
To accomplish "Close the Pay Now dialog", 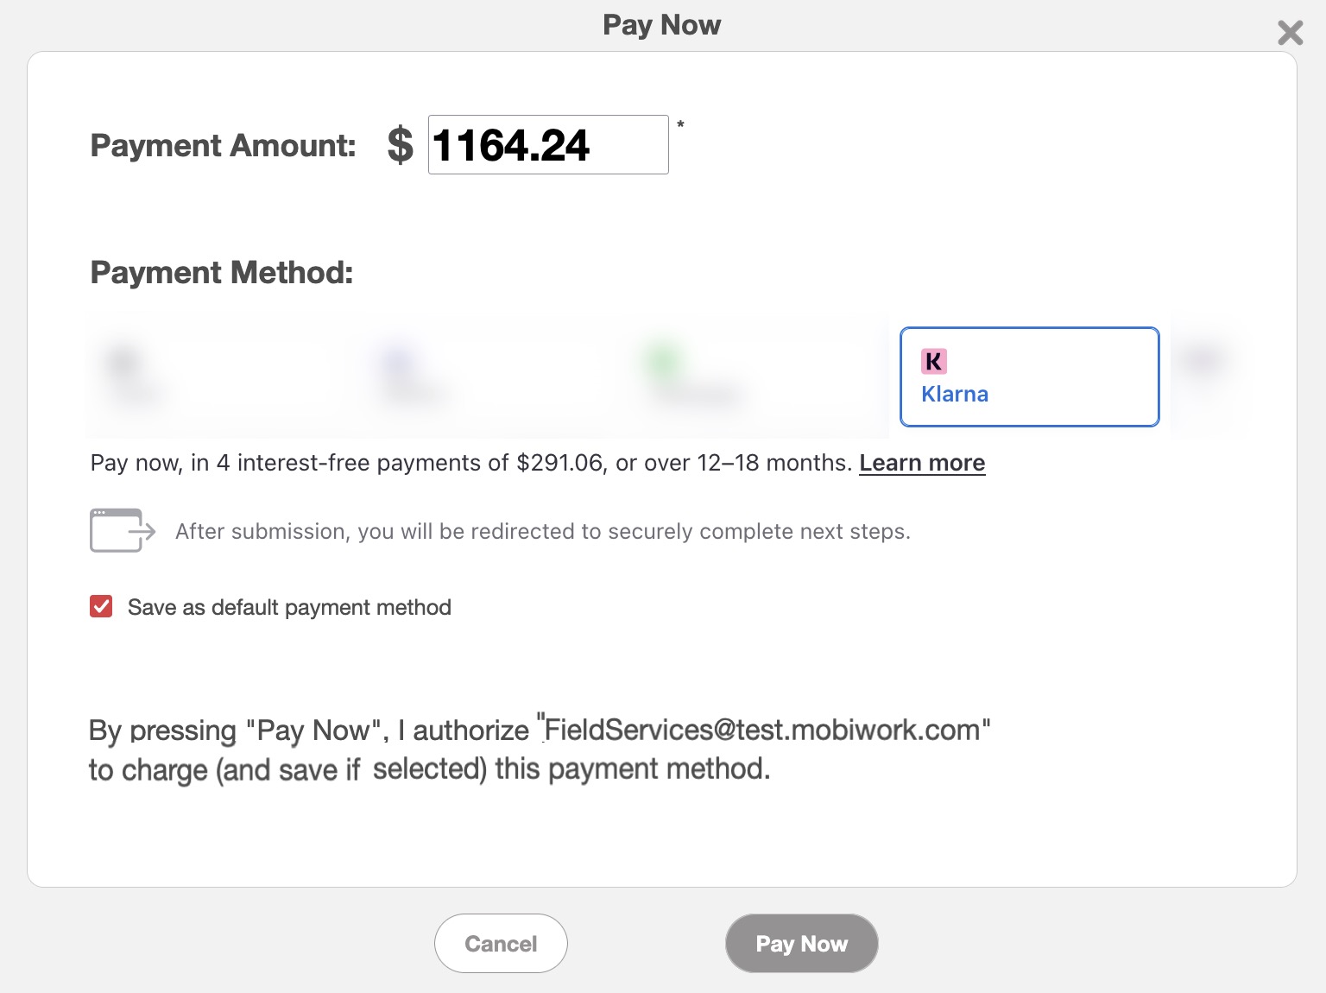I will coord(1290,33).
